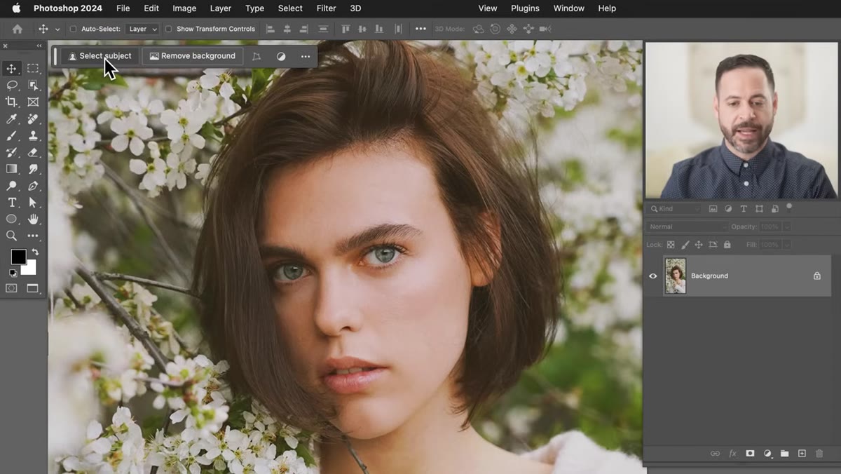Screen dimensions: 841x474
Task: Hide the Background layer with eye icon
Action: (653, 276)
